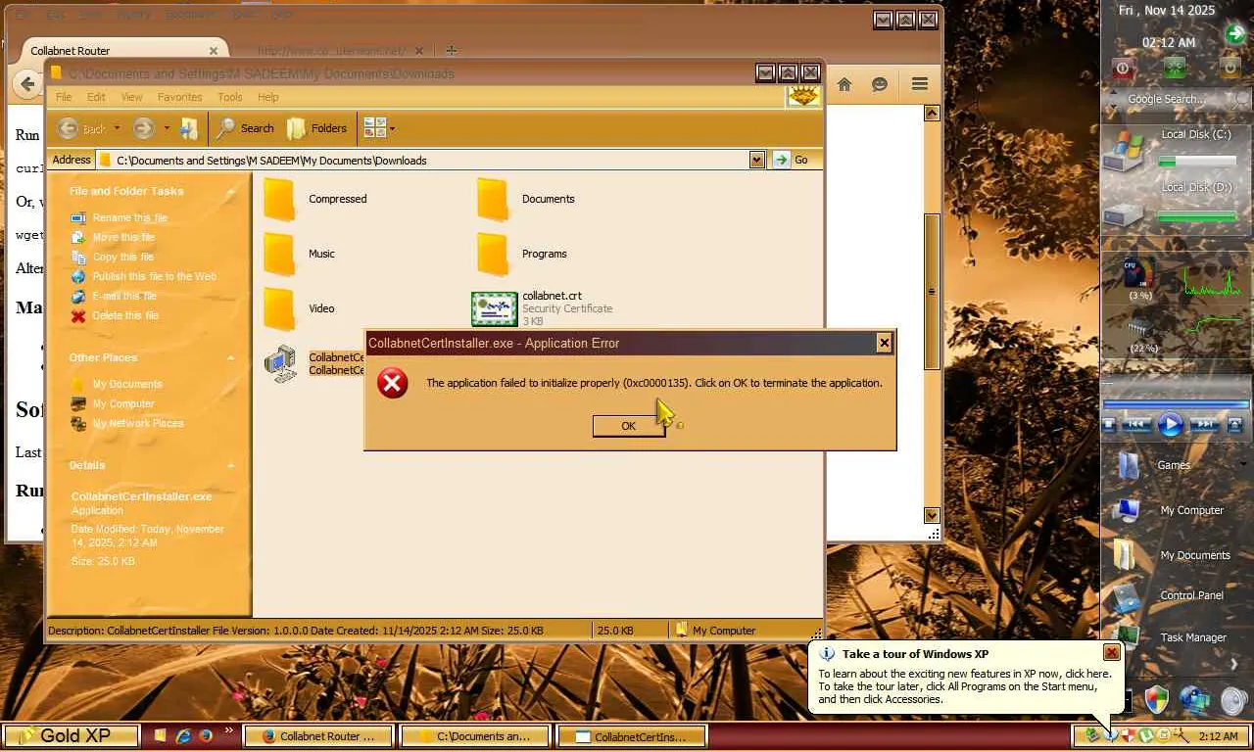Collapse the Details section

point(231,466)
